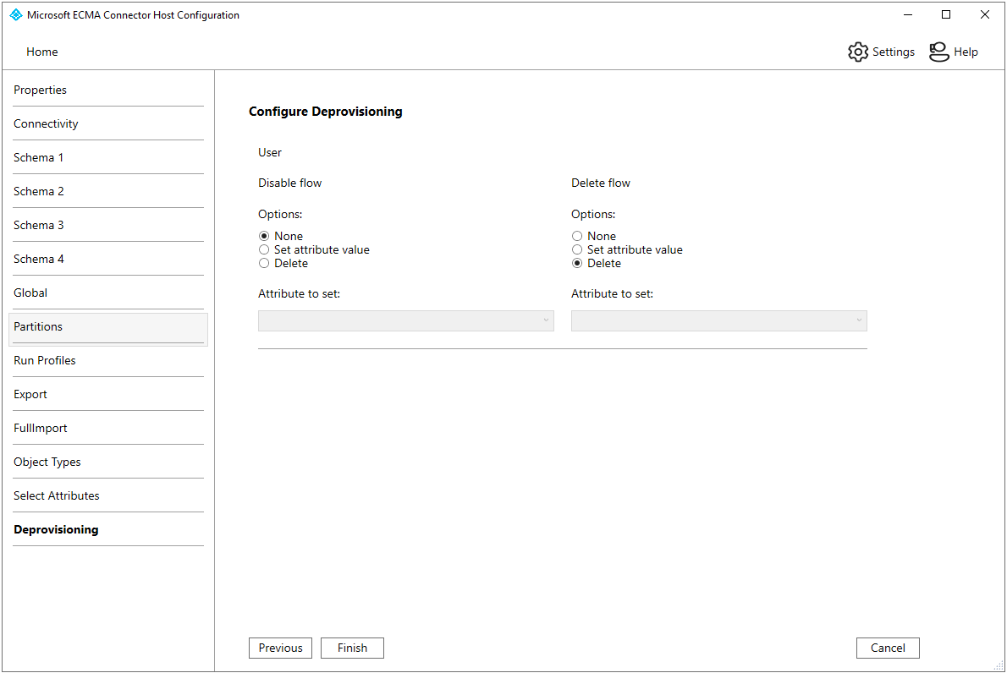This screenshot has width=1007, height=673.
Task: Open the Home menu
Action: 42,52
